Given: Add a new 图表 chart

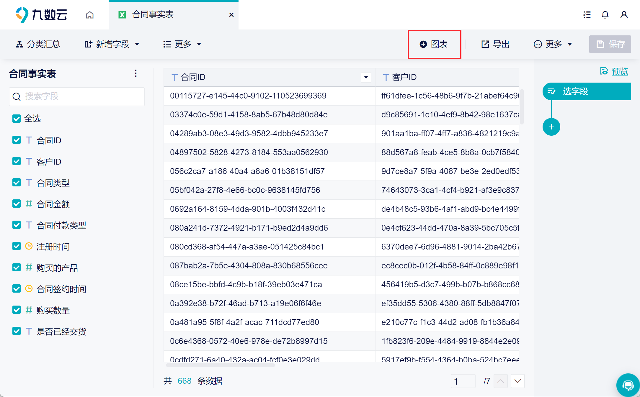Looking at the screenshot, I should point(434,44).
